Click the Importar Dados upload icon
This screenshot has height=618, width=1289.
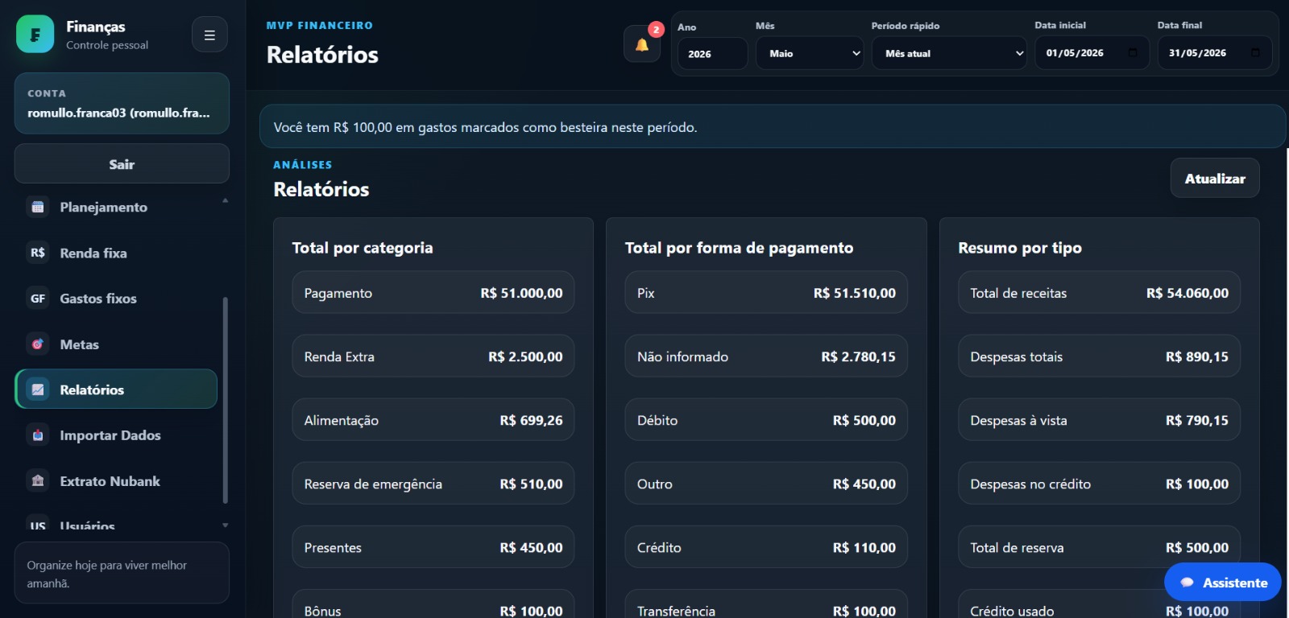(x=38, y=435)
